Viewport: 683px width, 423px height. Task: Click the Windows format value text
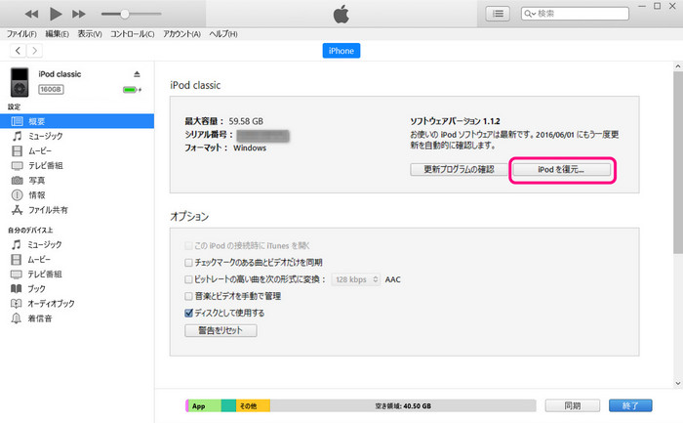tap(250, 148)
